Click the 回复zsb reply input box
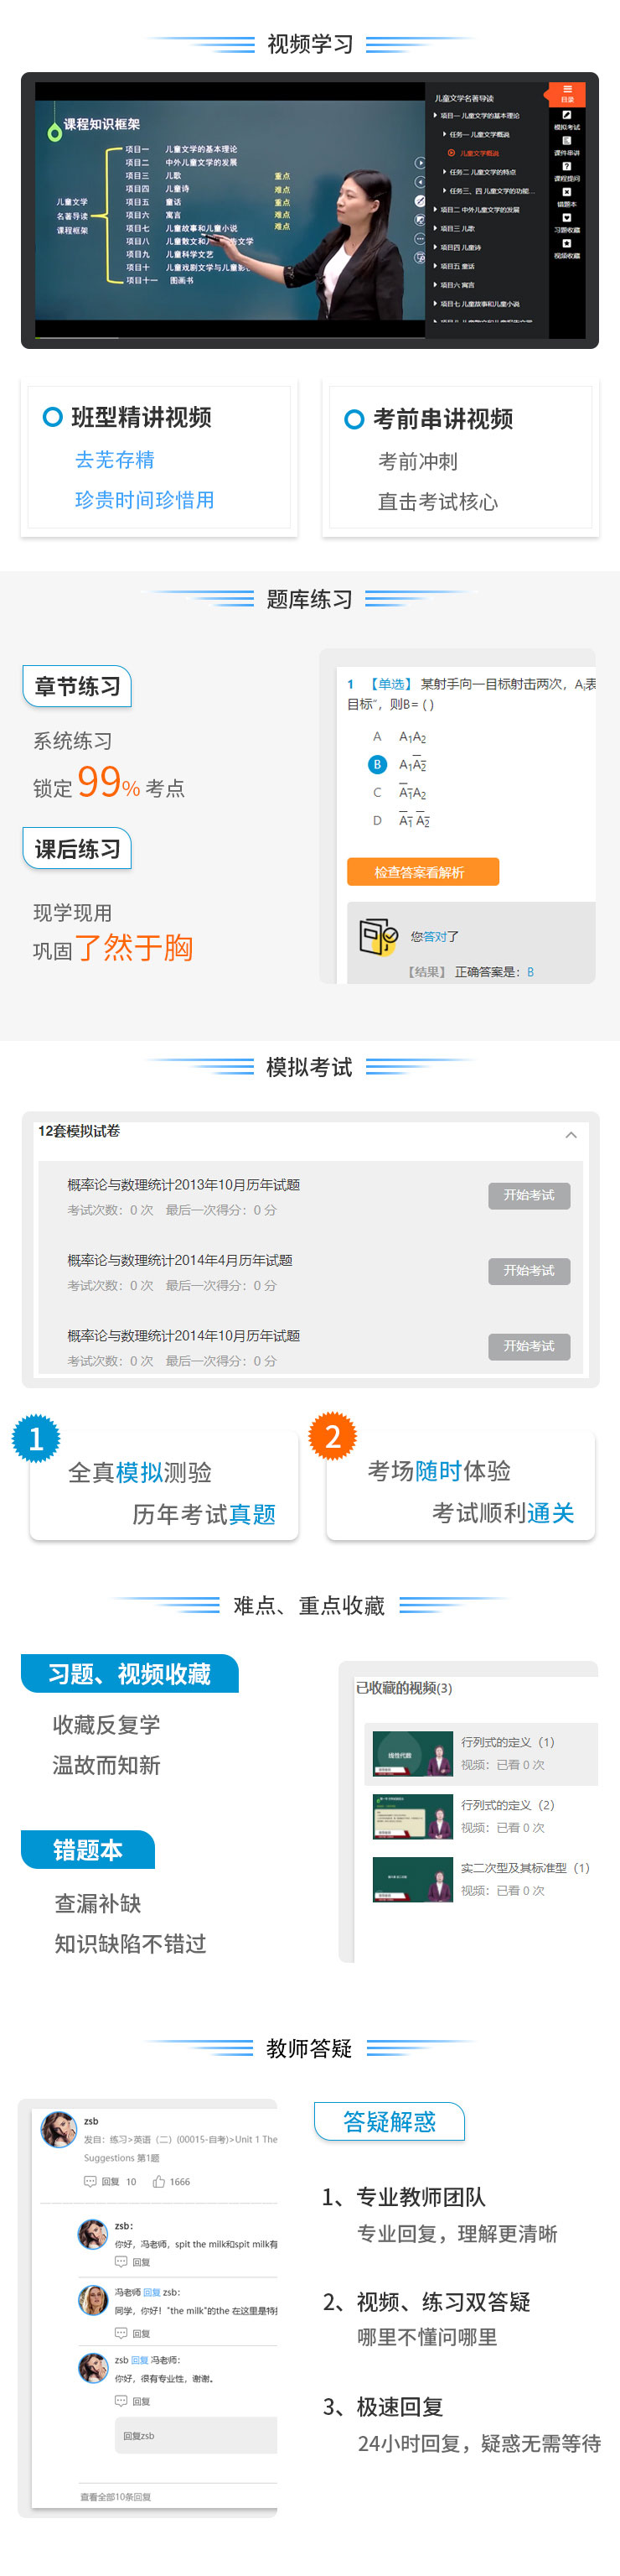Viewport: 620px width, 2576px height. [x=196, y=2435]
